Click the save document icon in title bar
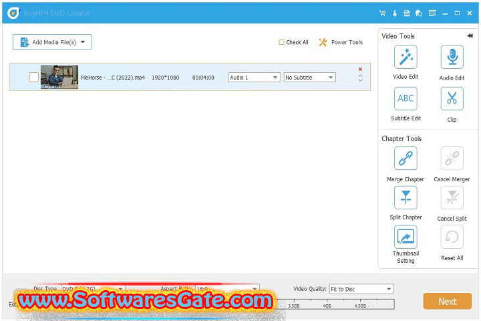This screenshot has height=321, width=481. pyautogui.click(x=407, y=13)
